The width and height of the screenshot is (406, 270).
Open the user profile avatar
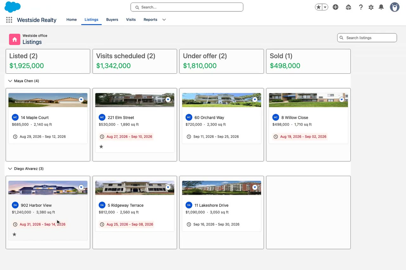click(395, 7)
